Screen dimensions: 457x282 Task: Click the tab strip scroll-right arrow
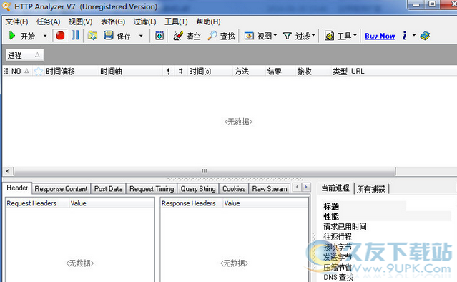pos(306,187)
